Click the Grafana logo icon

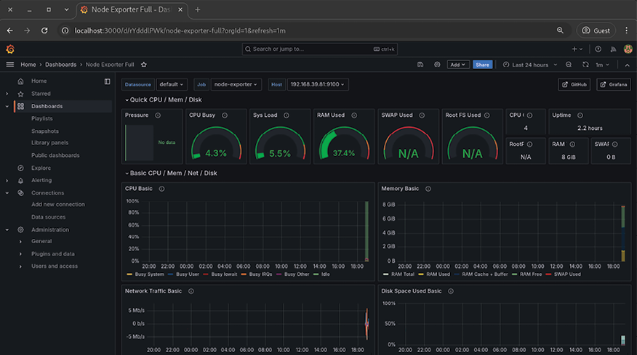tap(10, 49)
